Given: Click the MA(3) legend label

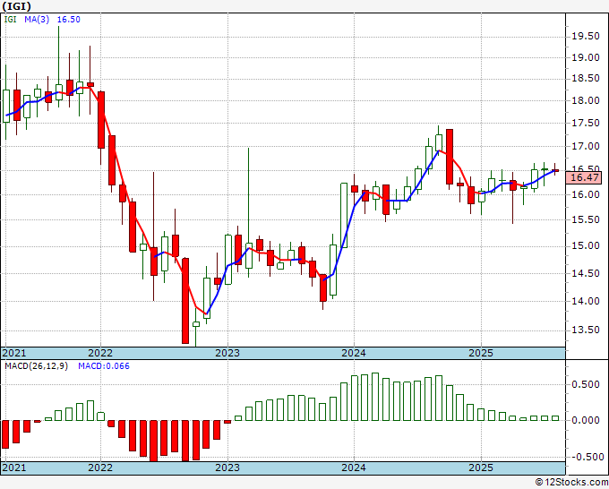Looking at the screenshot, I should pos(37,20).
